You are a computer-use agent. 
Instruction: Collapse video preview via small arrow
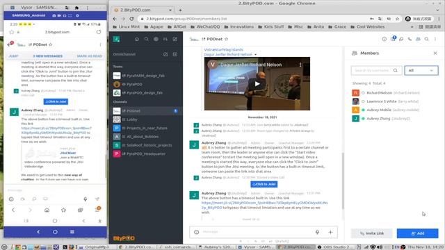[x=255, y=54]
